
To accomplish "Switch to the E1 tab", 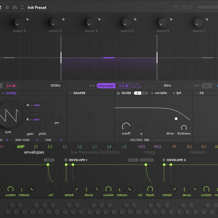I will click(x=36, y=147).
